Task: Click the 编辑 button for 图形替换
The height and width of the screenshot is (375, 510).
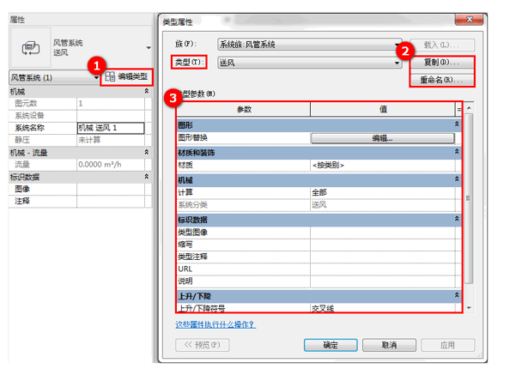Action: point(383,138)
